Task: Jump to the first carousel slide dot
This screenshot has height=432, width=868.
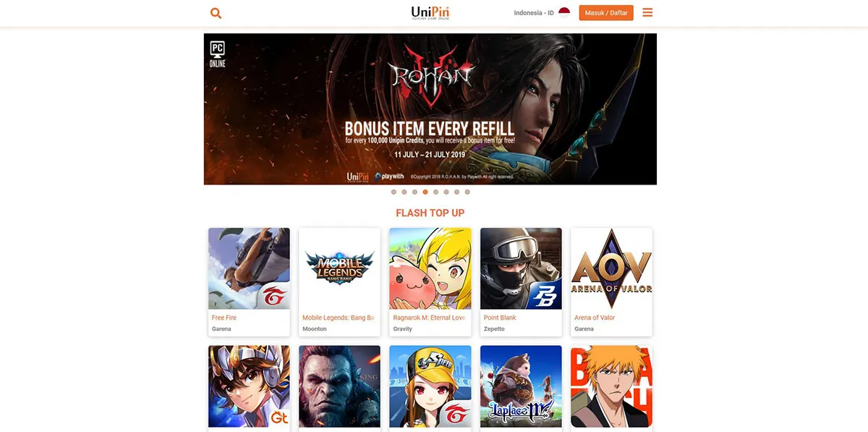Action: click(x=393, y=192)
